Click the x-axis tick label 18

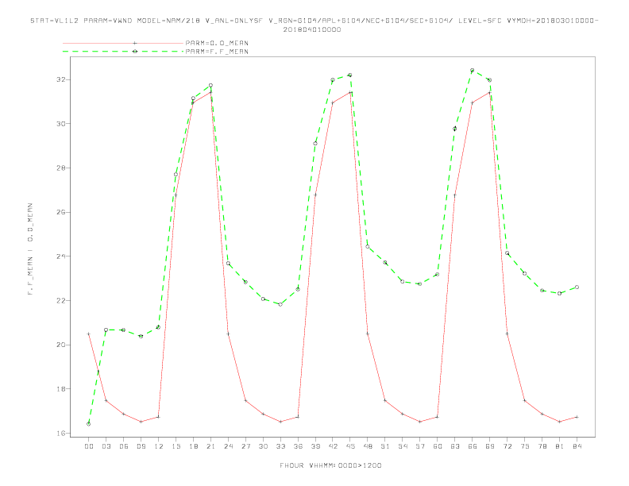(193, 446)
